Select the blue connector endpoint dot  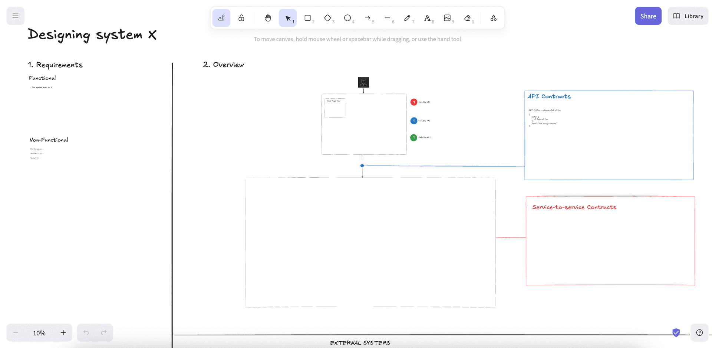click(x=362, y=166)
